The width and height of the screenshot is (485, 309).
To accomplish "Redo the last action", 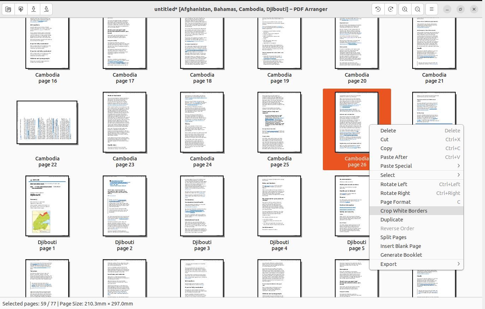I will (x=390, y=9).
